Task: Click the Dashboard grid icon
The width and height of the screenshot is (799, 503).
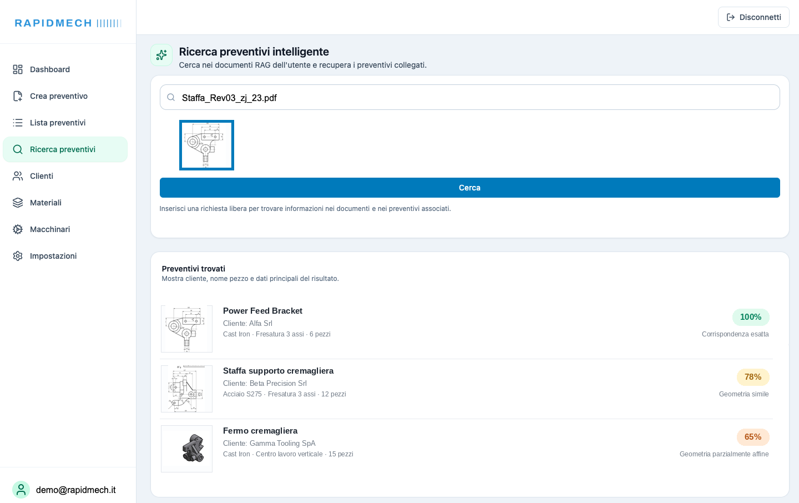Action: 18,69
